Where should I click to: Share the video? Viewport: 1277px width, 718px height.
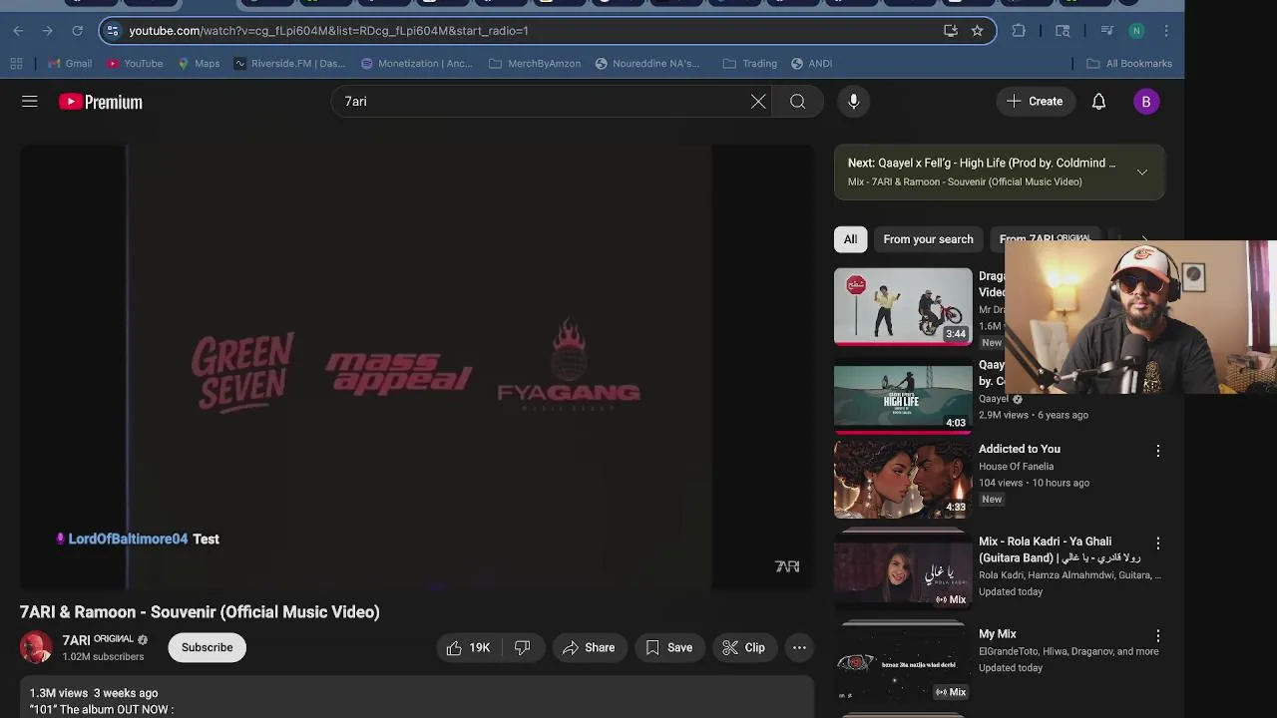[x=589, y=648]
